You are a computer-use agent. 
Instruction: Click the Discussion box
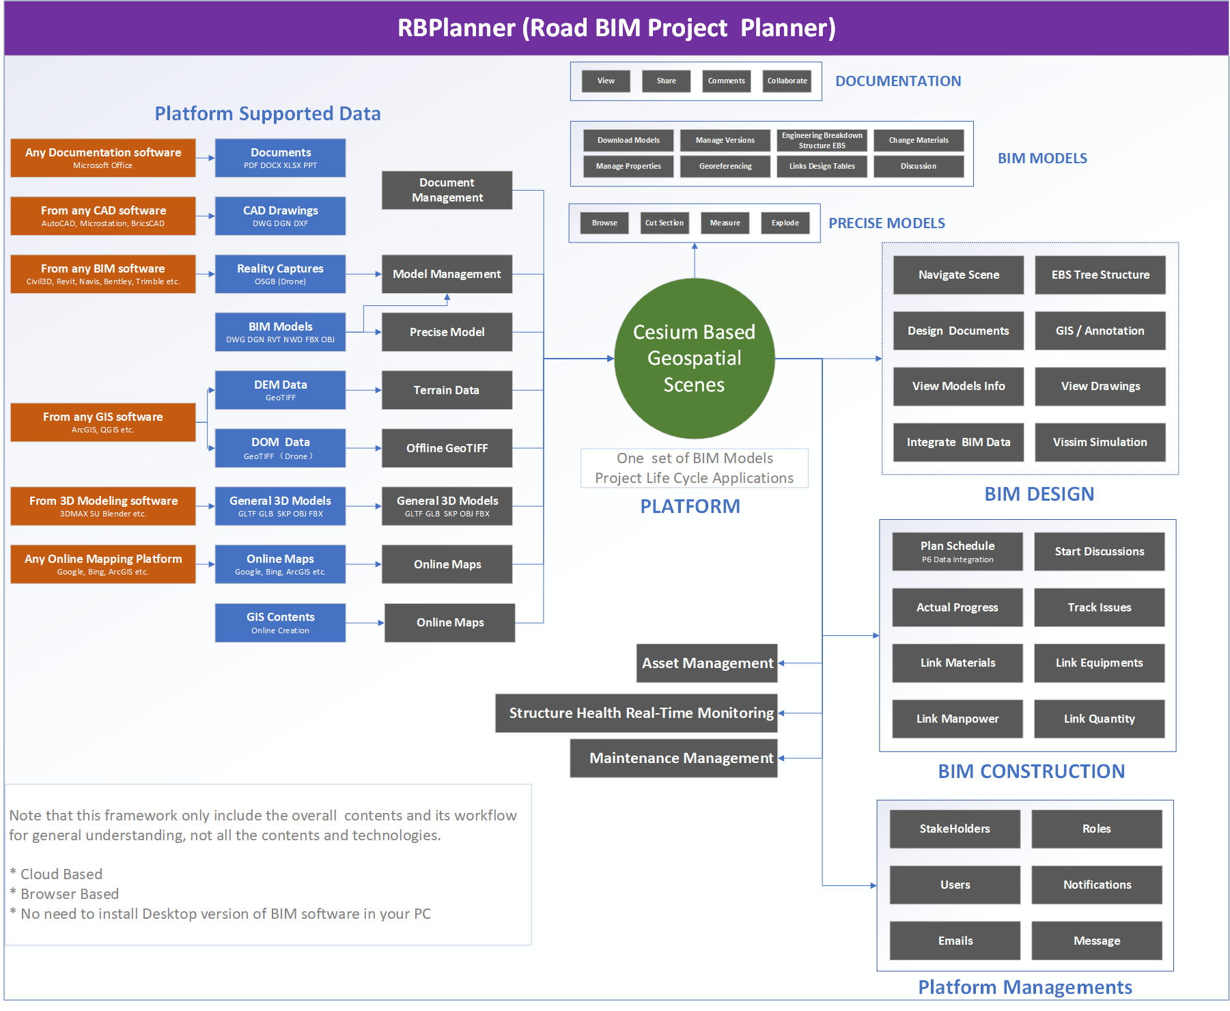(919, 166)
